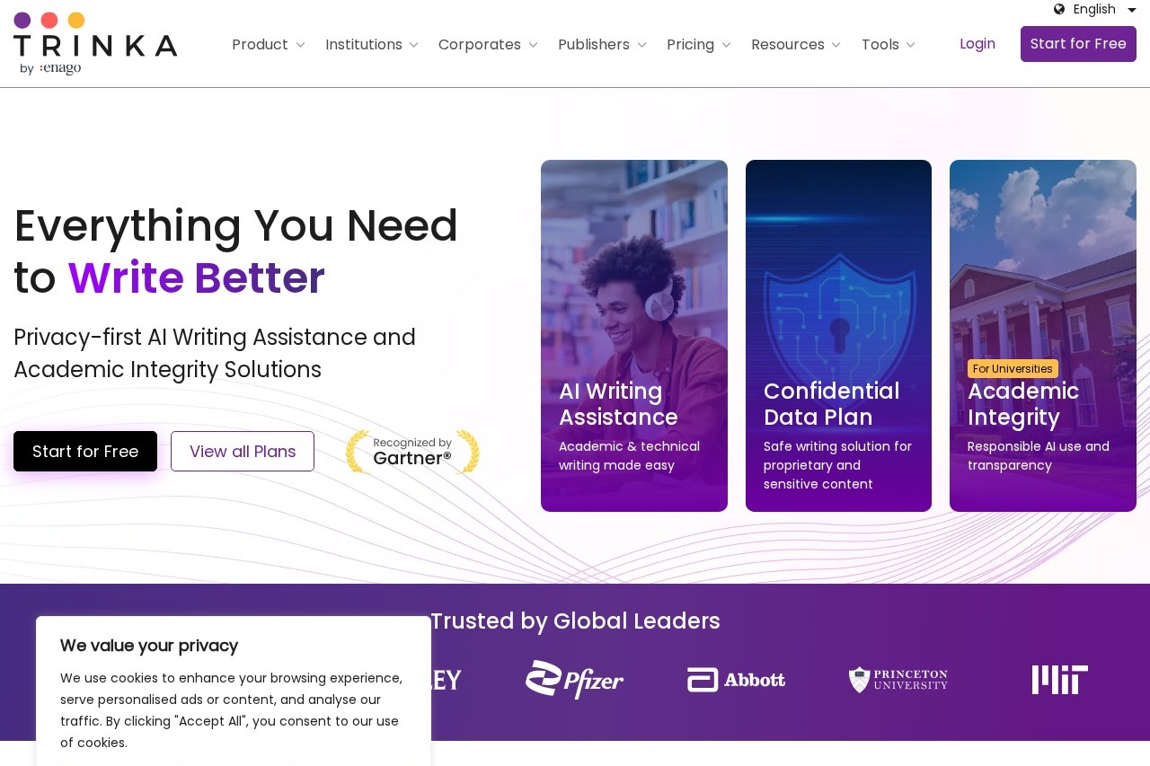Screen dimensions: 1150x766
Task: Click the 'Trusted by Global Leaders' heading
Action: click(x=575, y=621)
